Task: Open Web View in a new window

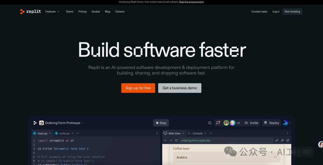Action: [288, 141]
